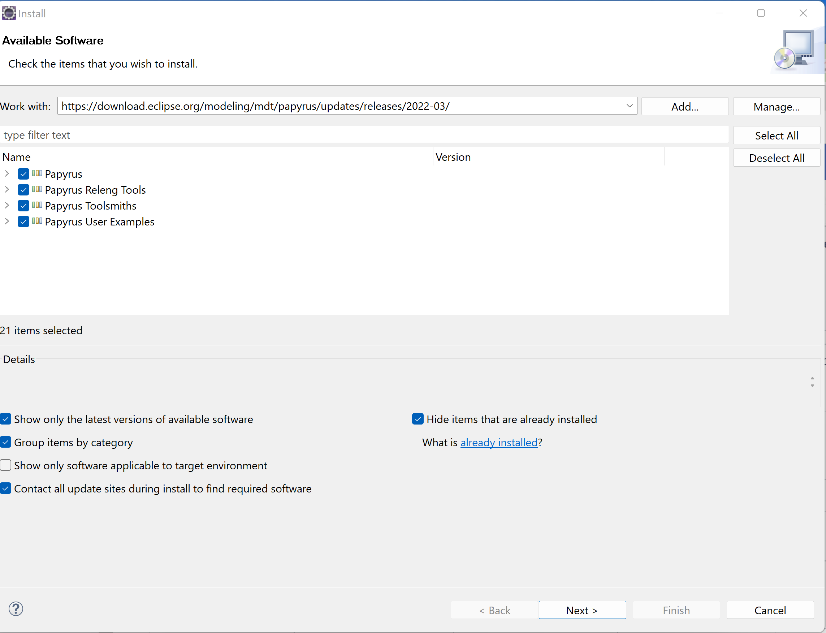The height and width of the screenshot is (633, 826).
Task: Click the Papyrus User Examples category icon
Action: point(37,221)
